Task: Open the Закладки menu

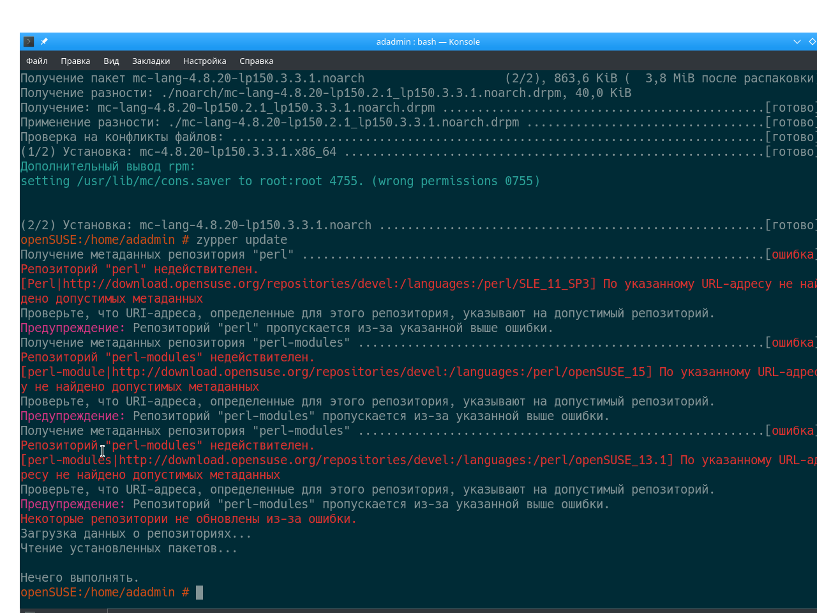Action: coord(151,61)
